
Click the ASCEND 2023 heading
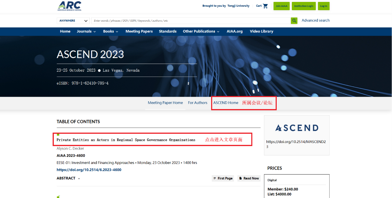[90, 54]
